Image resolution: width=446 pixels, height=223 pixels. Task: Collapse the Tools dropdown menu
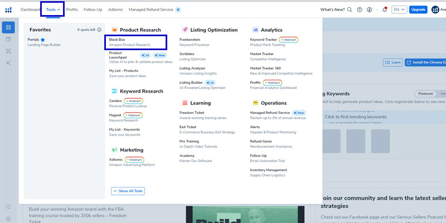tap(53, 9)
